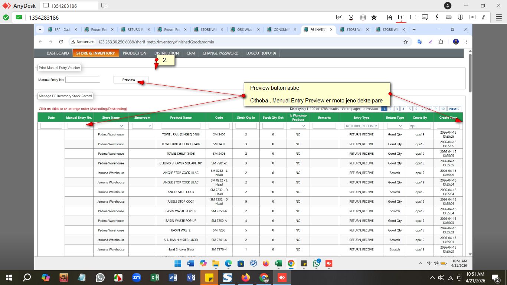
Task: Go to Next results page link
Action: [x=454, y=109]
